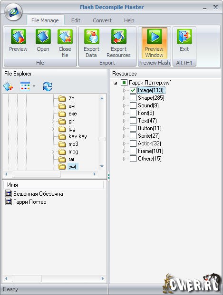Click the Имя column header
The image size is (223, 295).
(x=53, y=185)
